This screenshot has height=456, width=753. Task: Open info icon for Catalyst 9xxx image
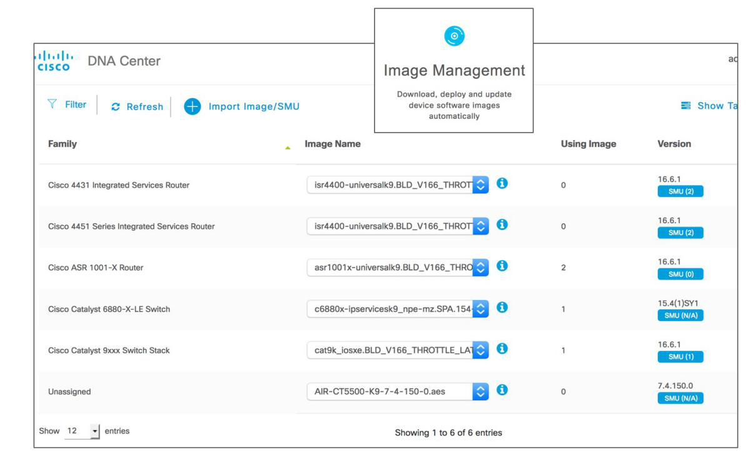(x=502, y=349)
